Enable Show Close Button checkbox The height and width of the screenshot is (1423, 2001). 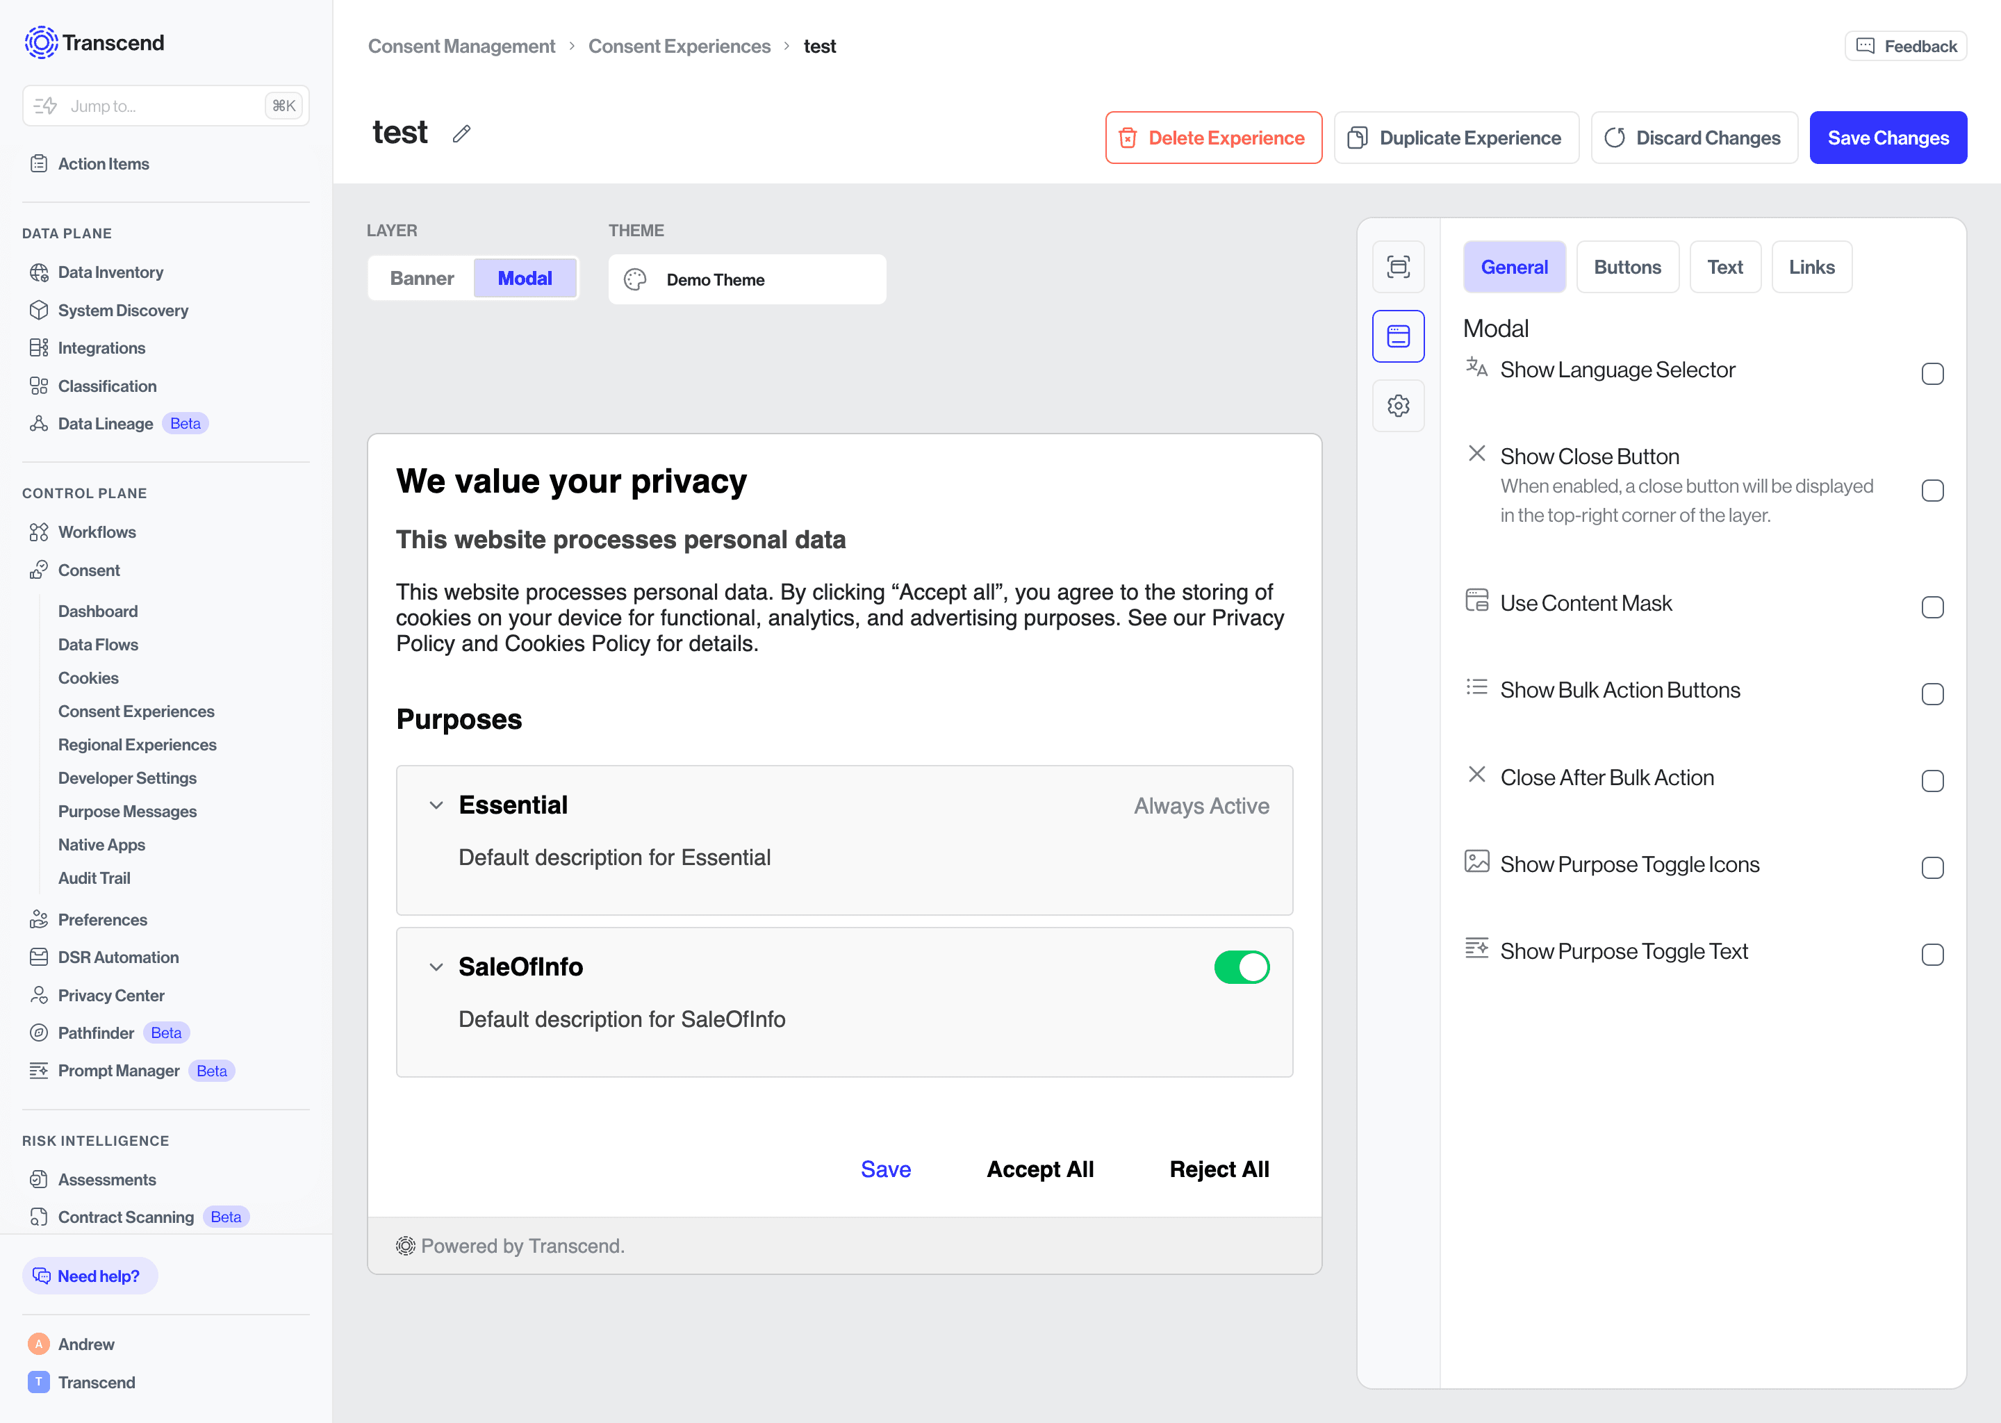coord(1933,491)
